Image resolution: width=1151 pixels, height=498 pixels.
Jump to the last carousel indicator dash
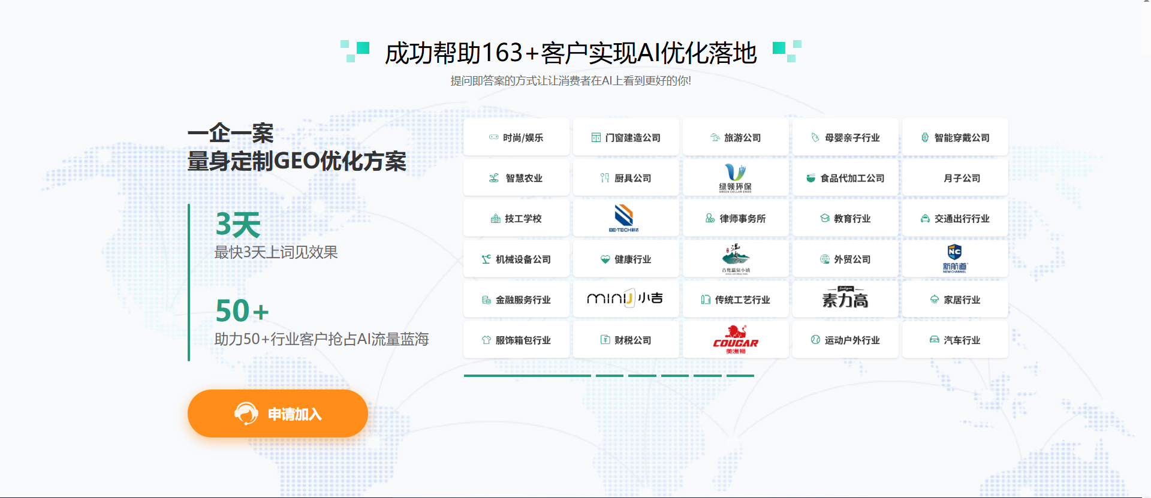tap(740, 376)
